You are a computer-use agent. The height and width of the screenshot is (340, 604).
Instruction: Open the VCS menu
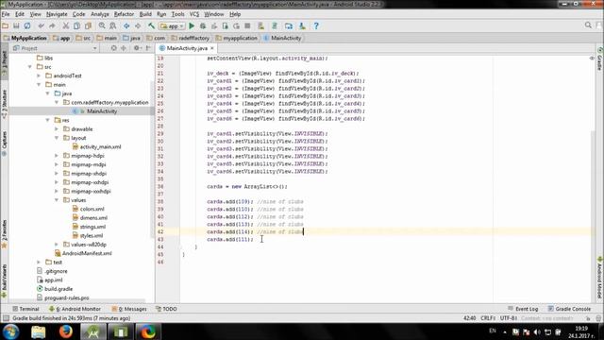point(194,14)
